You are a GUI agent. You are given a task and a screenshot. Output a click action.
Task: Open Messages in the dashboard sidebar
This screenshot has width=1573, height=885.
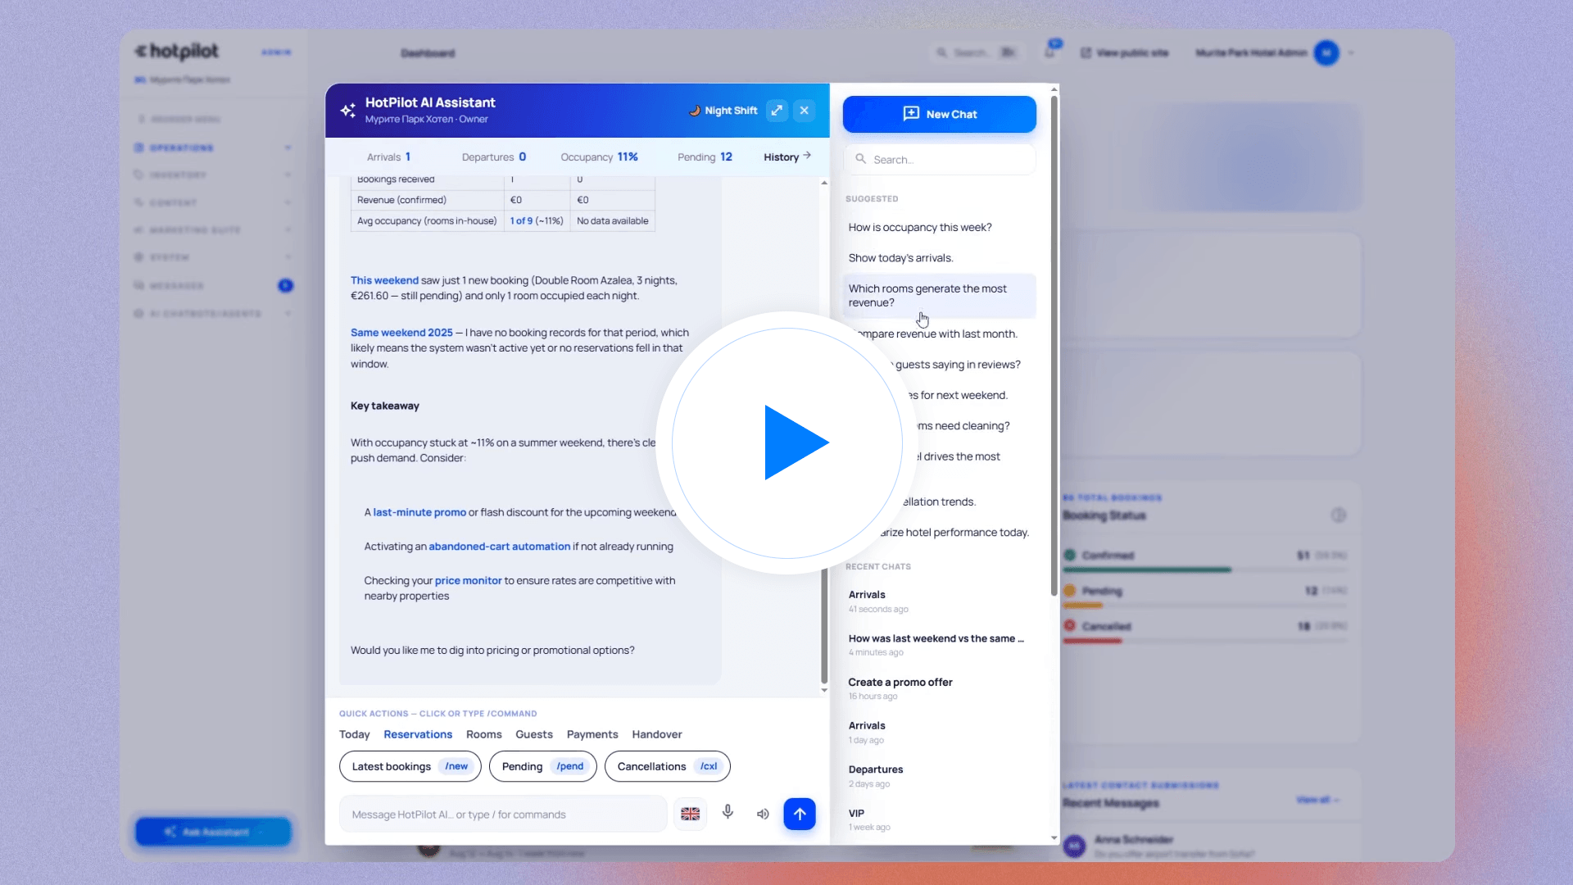213,285
